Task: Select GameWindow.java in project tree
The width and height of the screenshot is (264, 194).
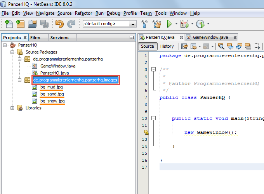Action: [58, 66]
